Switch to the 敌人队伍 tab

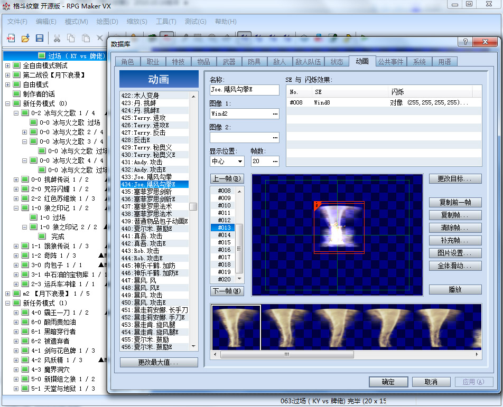[x=308, y=62]
